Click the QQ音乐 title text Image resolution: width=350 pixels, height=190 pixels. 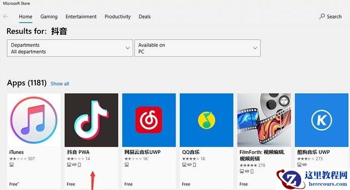click(191, 152)
